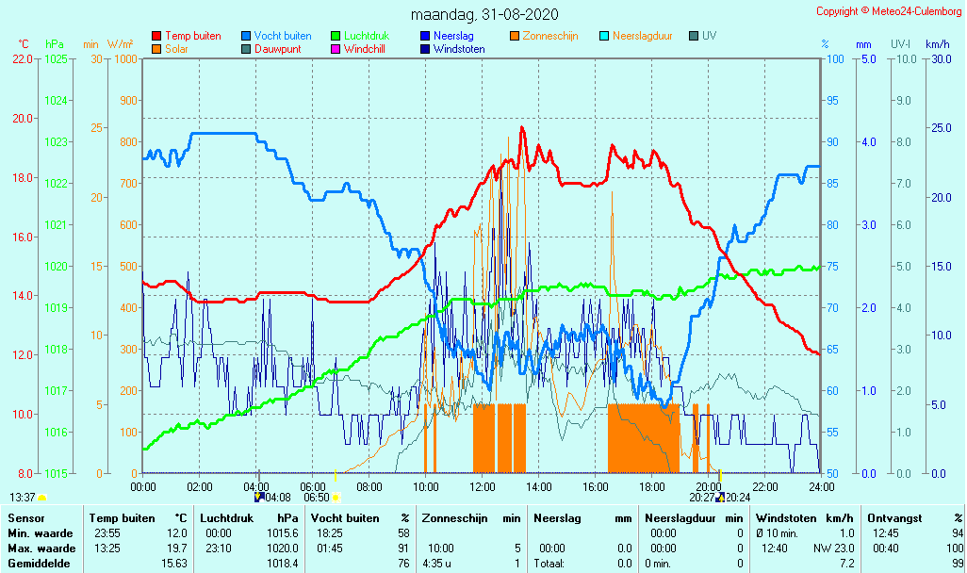Click the red Temp buiten legend square
This screenshot has width=967, height=573.
(x=156, y=37)
